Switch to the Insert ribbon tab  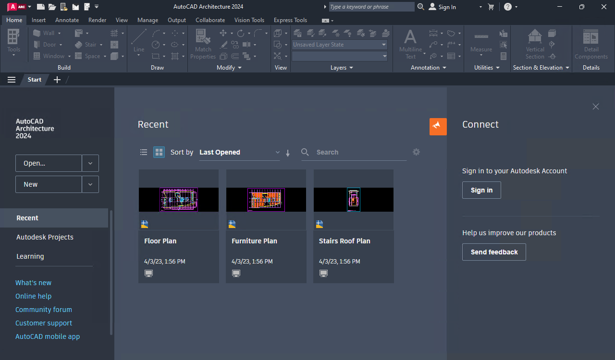(x=39, y=20)
